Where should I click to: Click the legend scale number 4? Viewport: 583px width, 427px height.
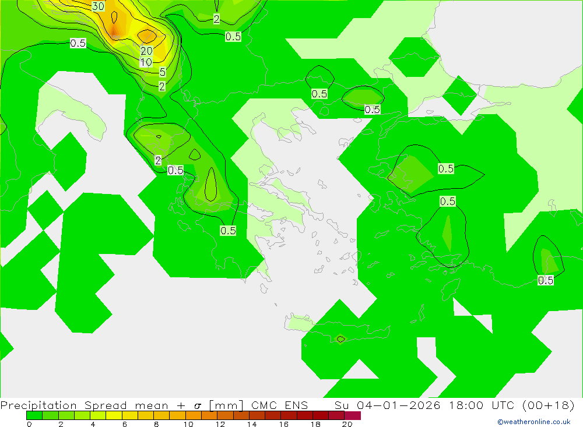[x=93, y=424]
